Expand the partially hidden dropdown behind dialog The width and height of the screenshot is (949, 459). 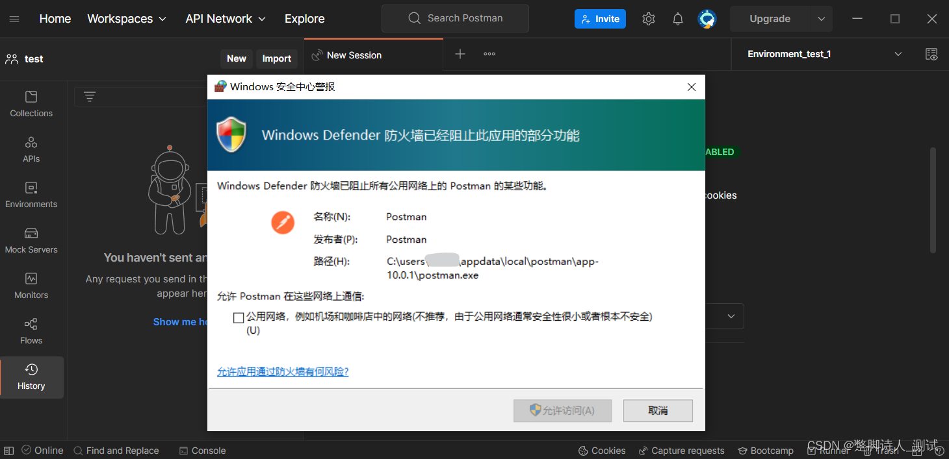731,316
